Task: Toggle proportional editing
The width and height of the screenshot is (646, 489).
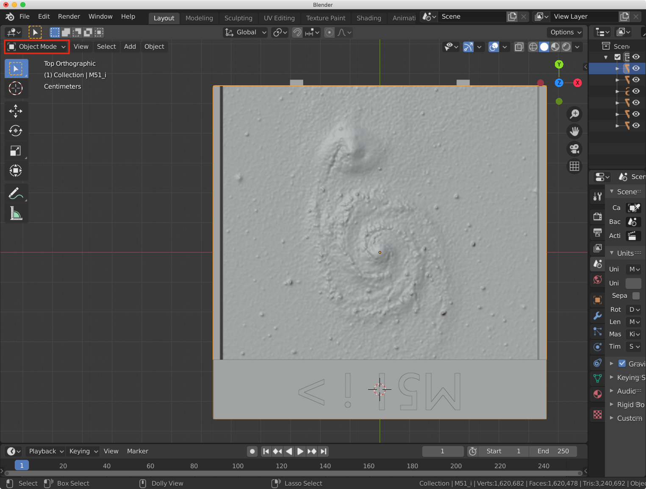Action: point(329,32)
